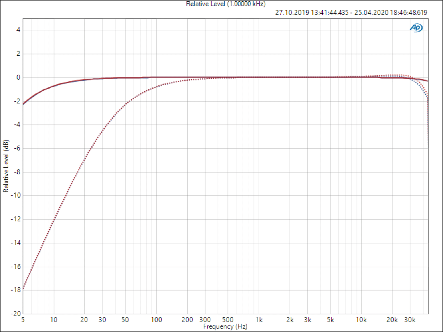
Task: Click the 4 dB tick label
Action: (x=19, y=30)
